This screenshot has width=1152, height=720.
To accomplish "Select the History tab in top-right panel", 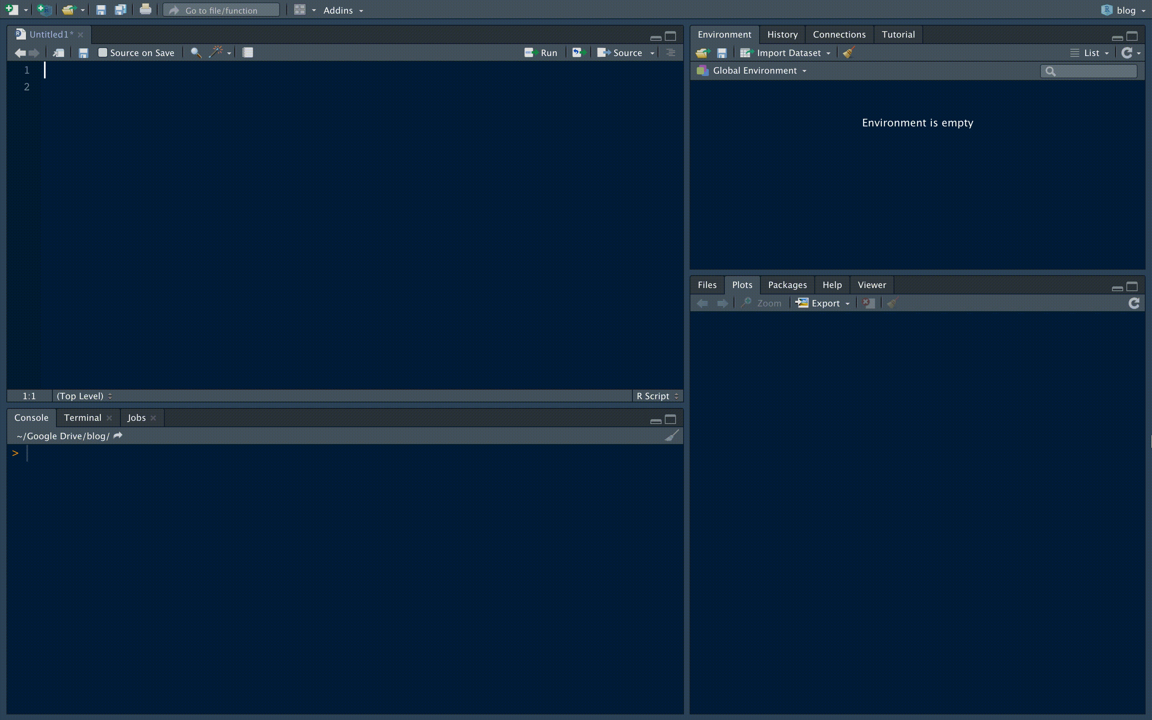I will point(781,34).
